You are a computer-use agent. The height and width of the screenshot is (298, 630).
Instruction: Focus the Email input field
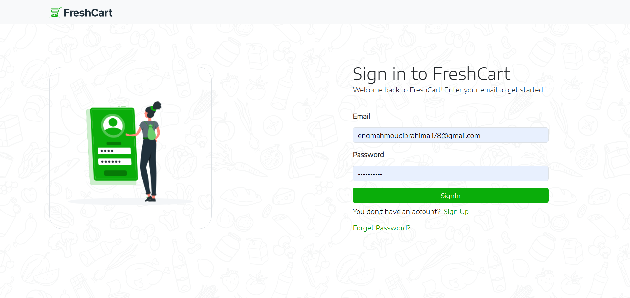tap(450, 135)
